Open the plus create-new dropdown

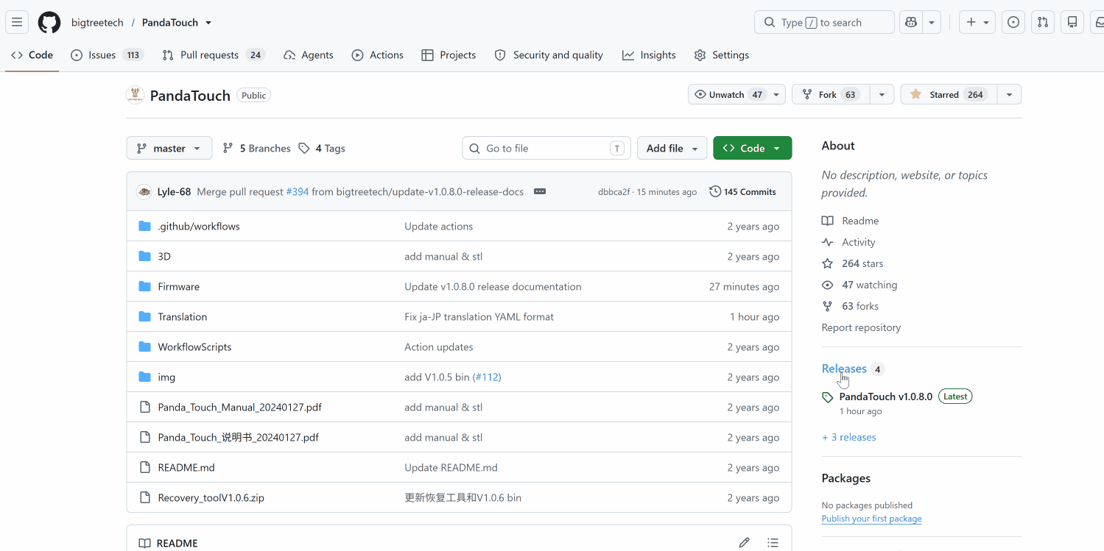tap(978, 23)
